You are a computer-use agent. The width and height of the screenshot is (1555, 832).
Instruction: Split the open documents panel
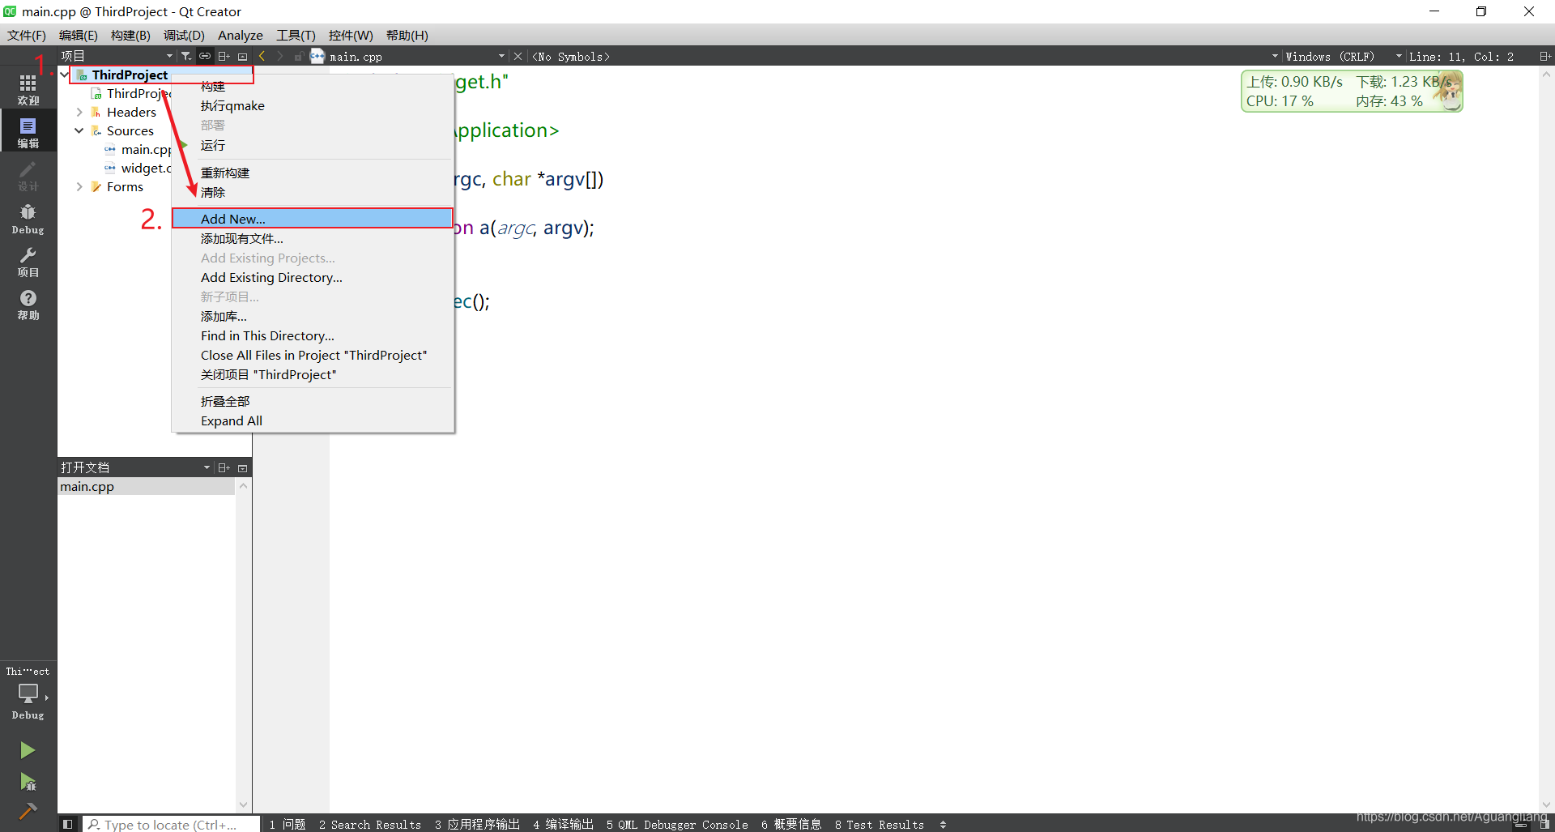pyautogui.click(x=224, y=467)
